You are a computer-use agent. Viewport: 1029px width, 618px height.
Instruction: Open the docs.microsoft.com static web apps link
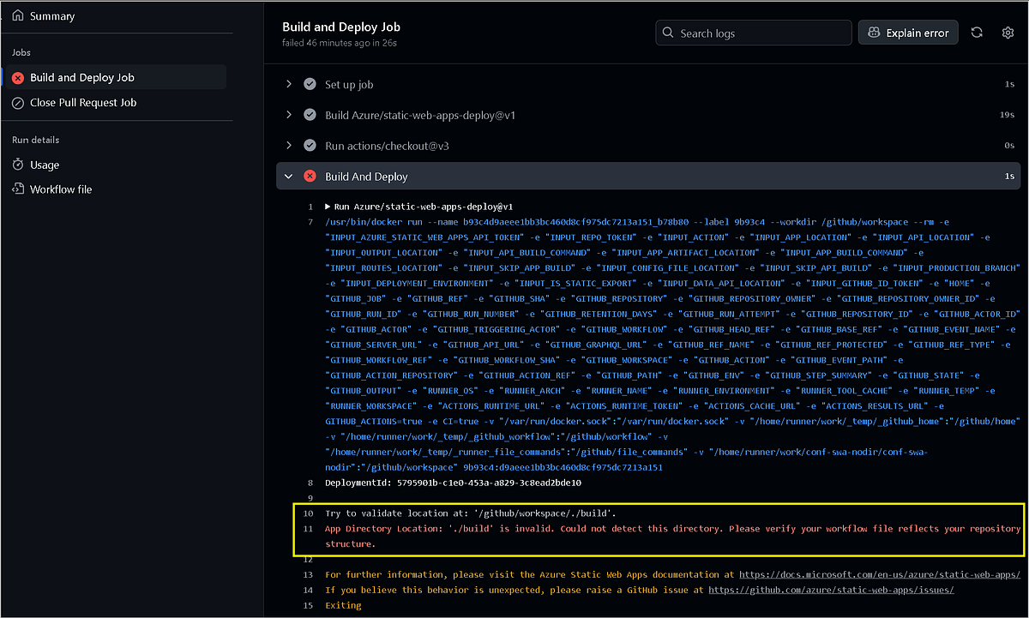tap(879, 574)
